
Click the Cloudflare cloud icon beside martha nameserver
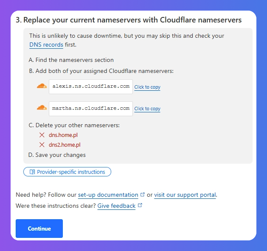click(x=42, y=108)
